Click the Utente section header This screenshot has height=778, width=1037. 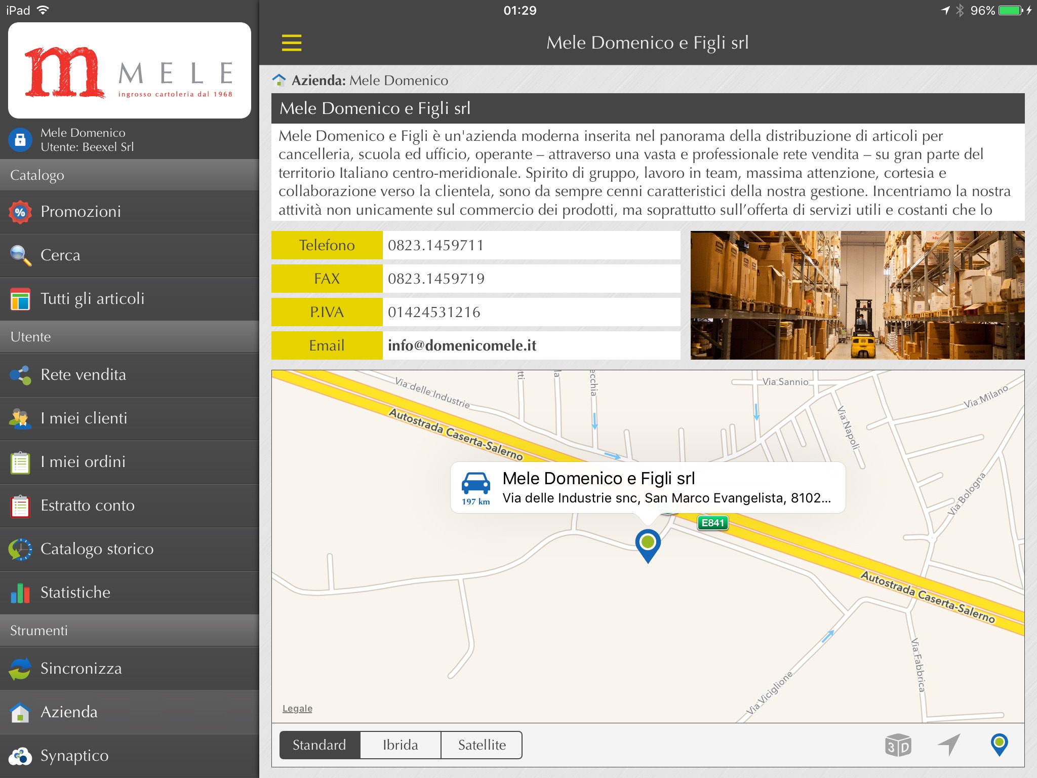130,337
